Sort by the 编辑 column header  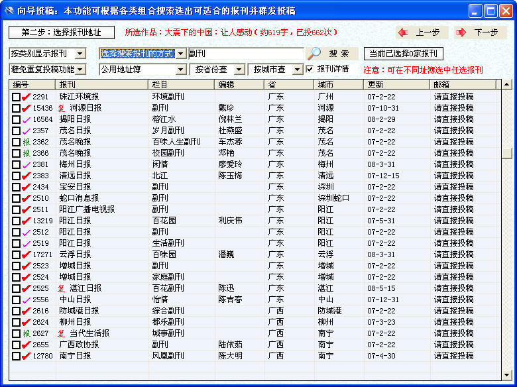pos(240,85)
